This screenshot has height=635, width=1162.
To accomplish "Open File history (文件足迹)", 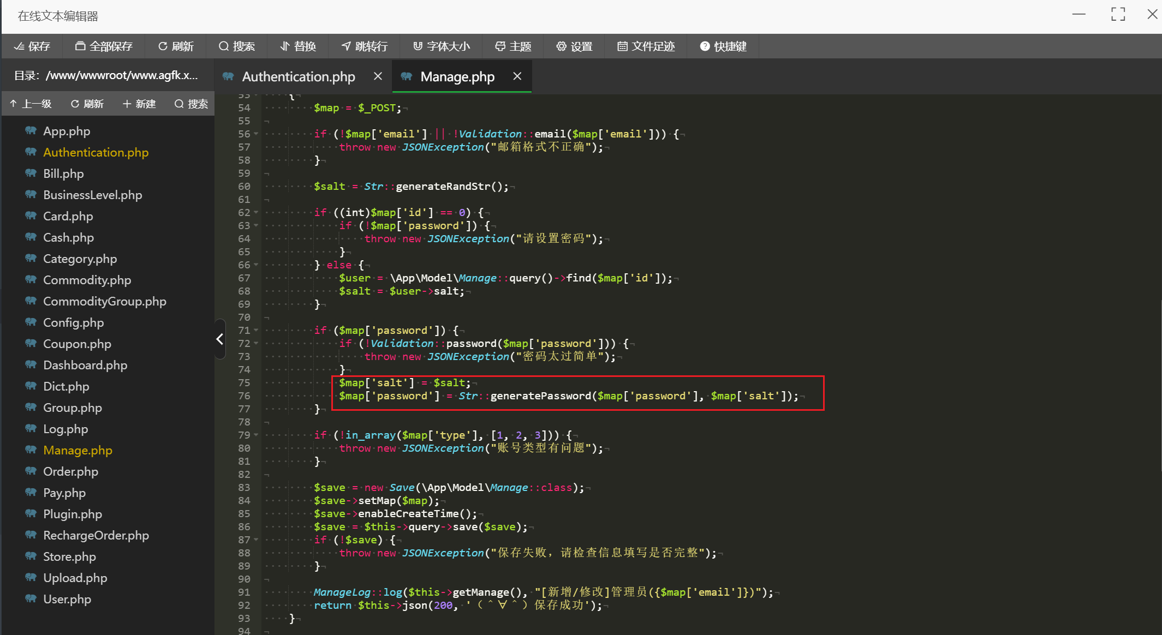I will (646, 46).
